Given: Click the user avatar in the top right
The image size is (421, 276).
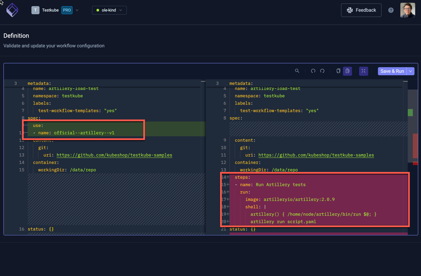Looking at the screenshot, I should click(408, 10).
